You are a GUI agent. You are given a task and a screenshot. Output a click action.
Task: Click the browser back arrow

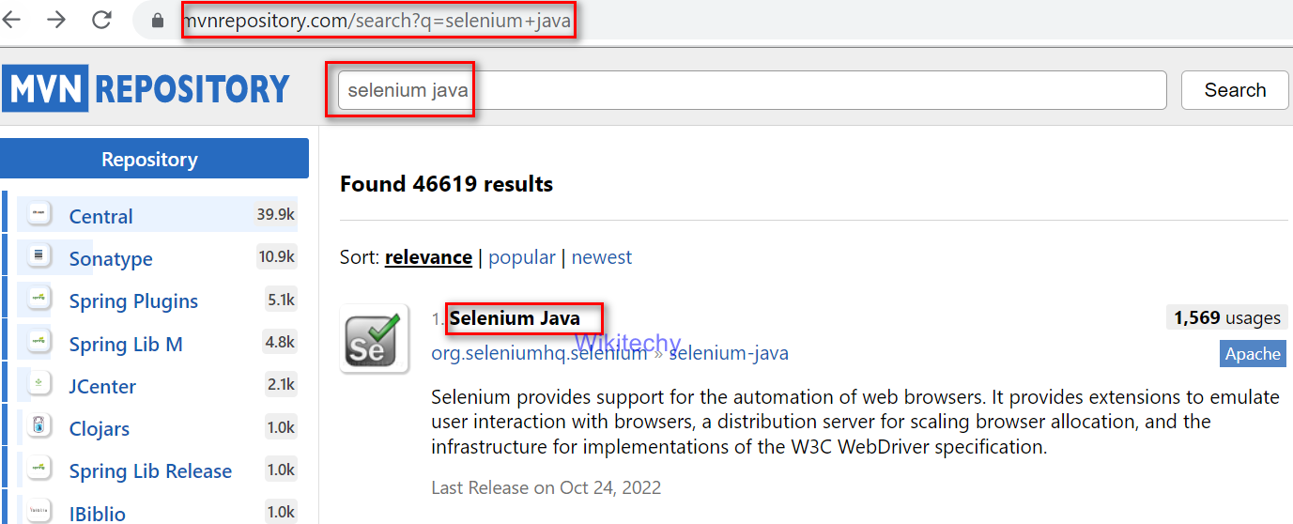(x=12, y=20)
